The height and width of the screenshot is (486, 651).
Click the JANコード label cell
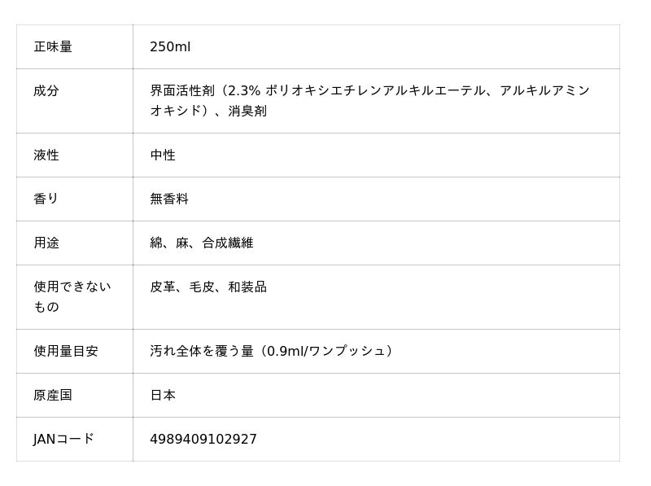click(63, 439)
